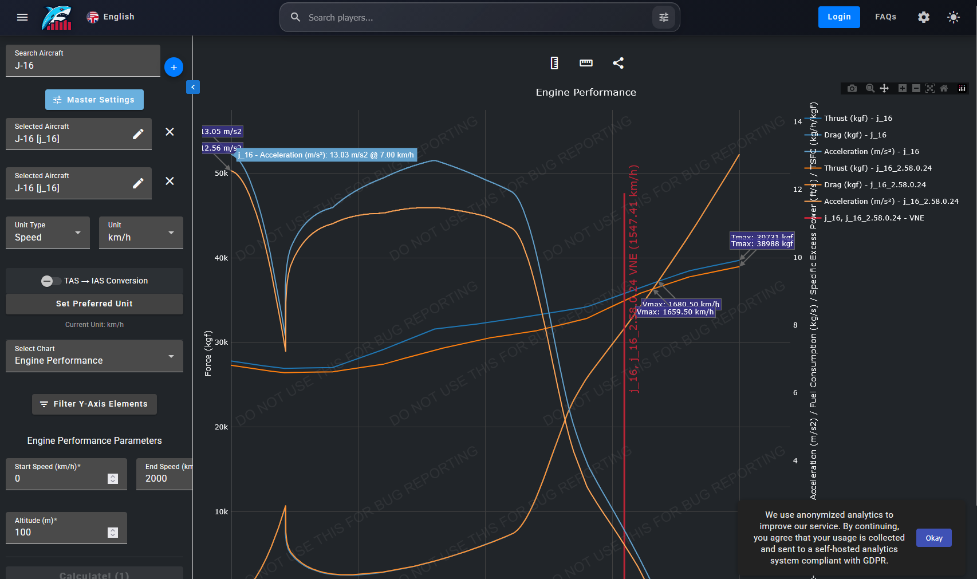
Task: Open the FAQs page
Action: pyautogui.click(x=885, y=17)
